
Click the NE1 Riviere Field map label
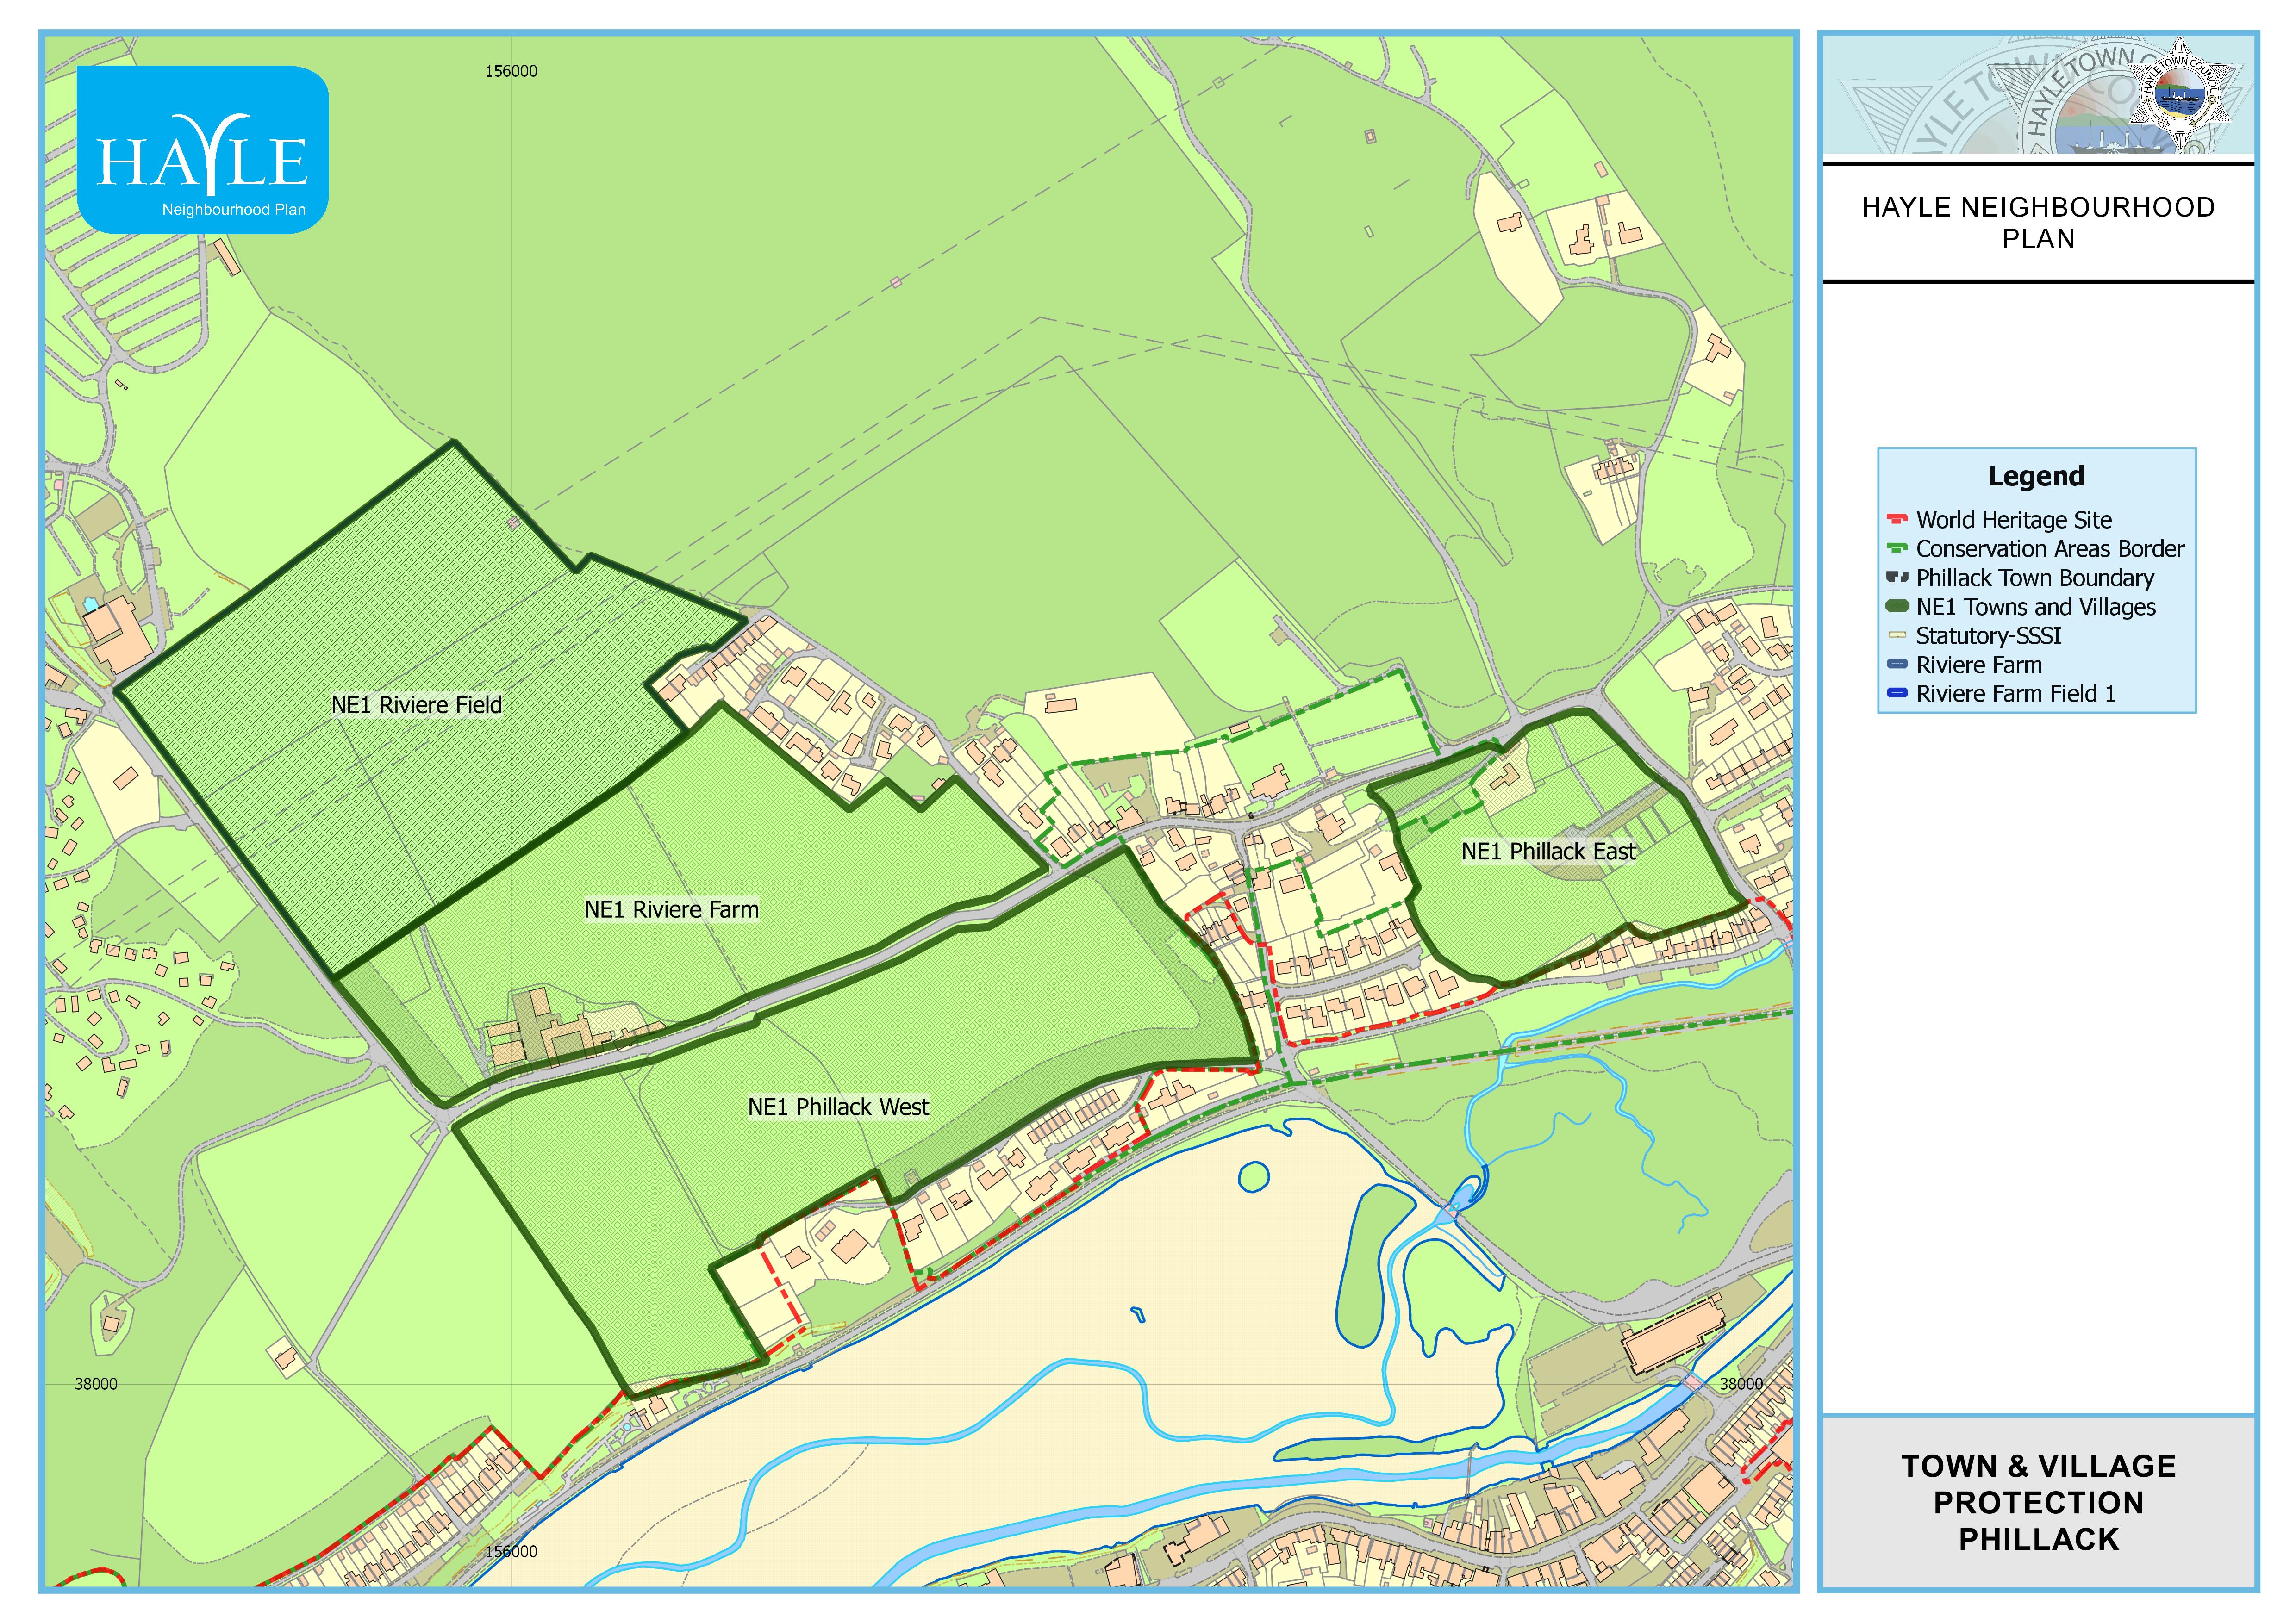(x=416, y=705)
